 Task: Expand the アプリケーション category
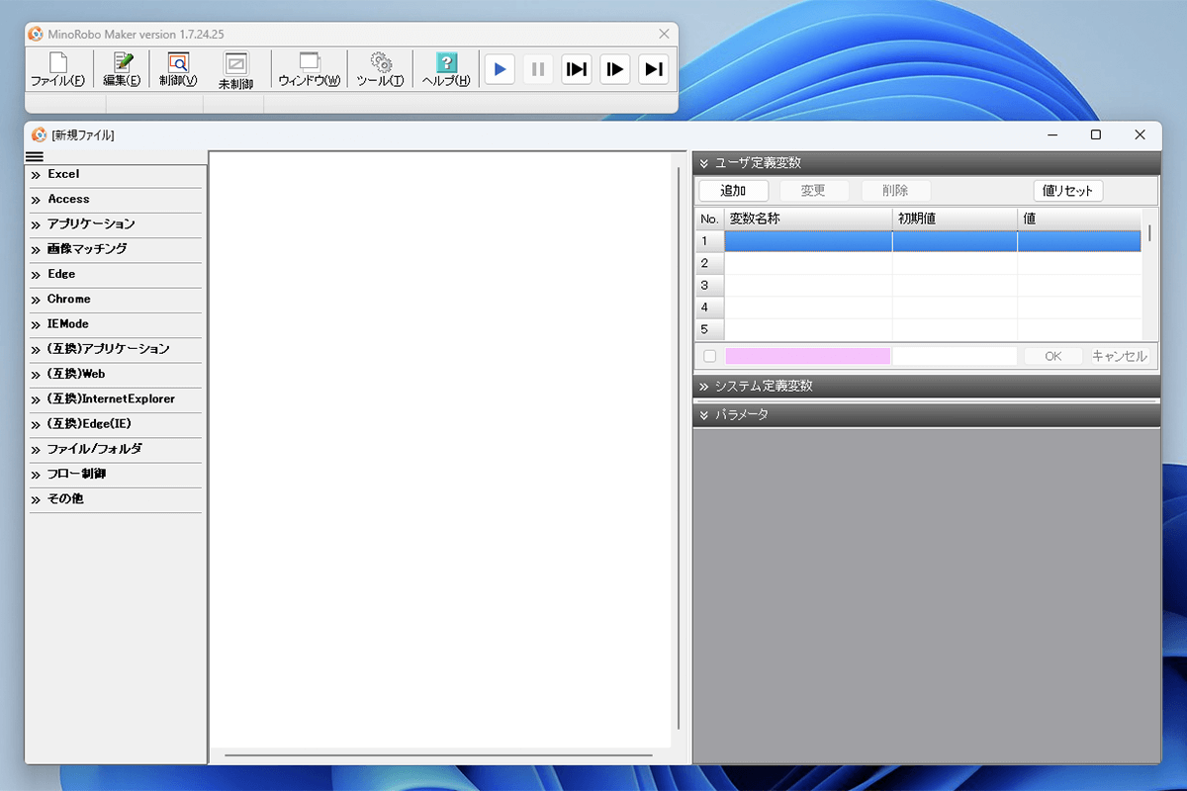[x=115, y=224]
